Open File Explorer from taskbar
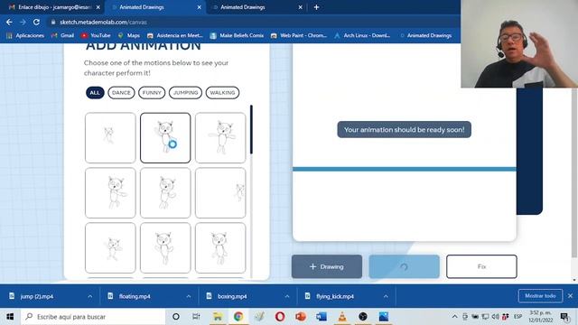The height and width of the screenshot is (325, 578). tap(218, 317)
